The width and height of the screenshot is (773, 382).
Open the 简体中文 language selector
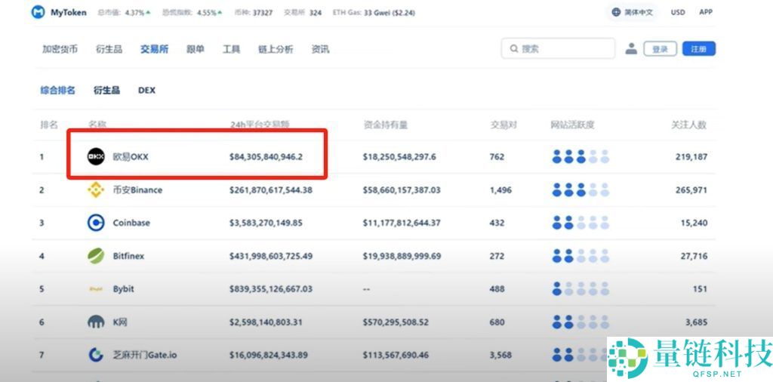(633, 12)
